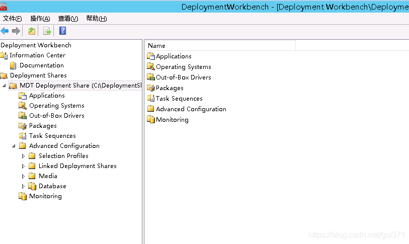Image resolution: width=409 pixels, height=244 pixels.
Task: Select Advanced Configuration text in the right list
Action: coord(191,109)
